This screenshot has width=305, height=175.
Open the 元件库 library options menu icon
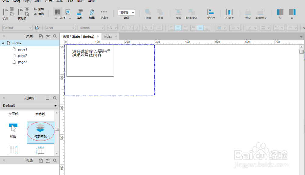pos(48,98)
